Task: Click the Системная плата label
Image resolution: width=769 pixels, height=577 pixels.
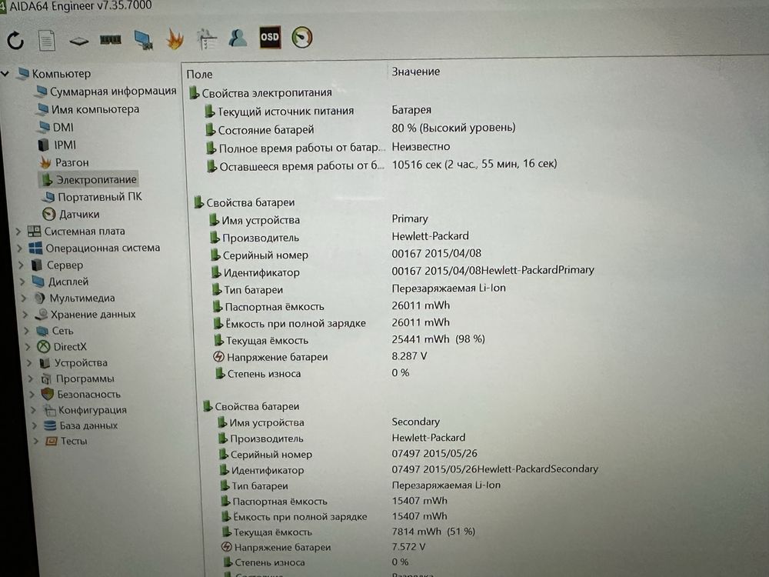Action: pos(85,231)
